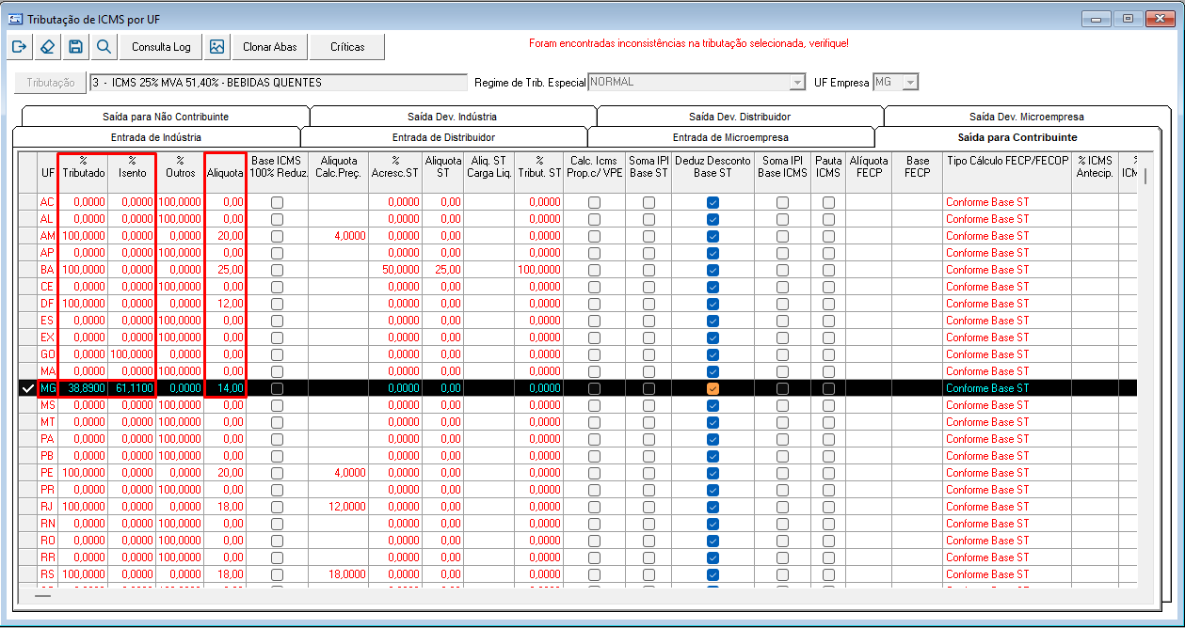Click the window title bar app icon
1185x628 pixels.
click(x=15, y=19)
